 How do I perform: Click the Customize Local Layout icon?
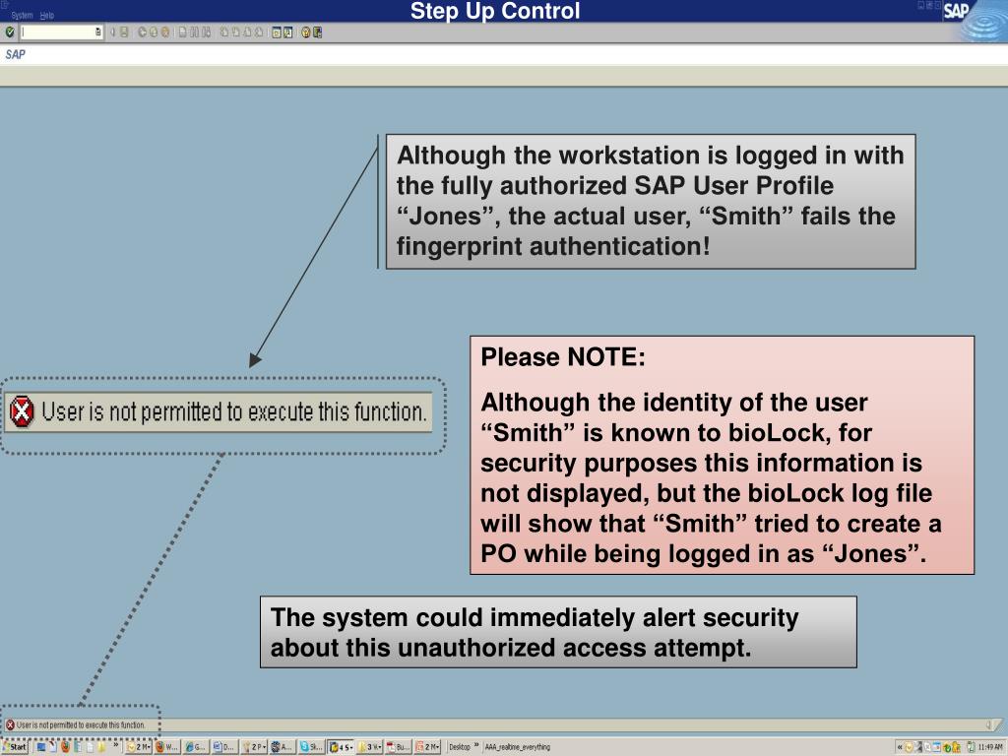point(318,31)
